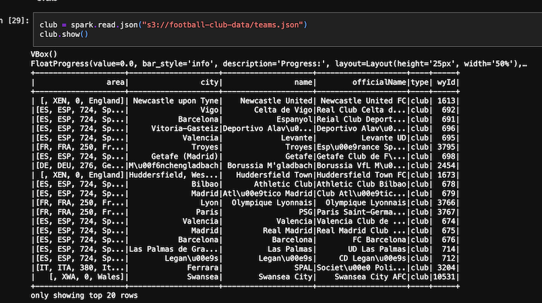
Task: Click the 'name' column header
Action: (x=303, y=82)
